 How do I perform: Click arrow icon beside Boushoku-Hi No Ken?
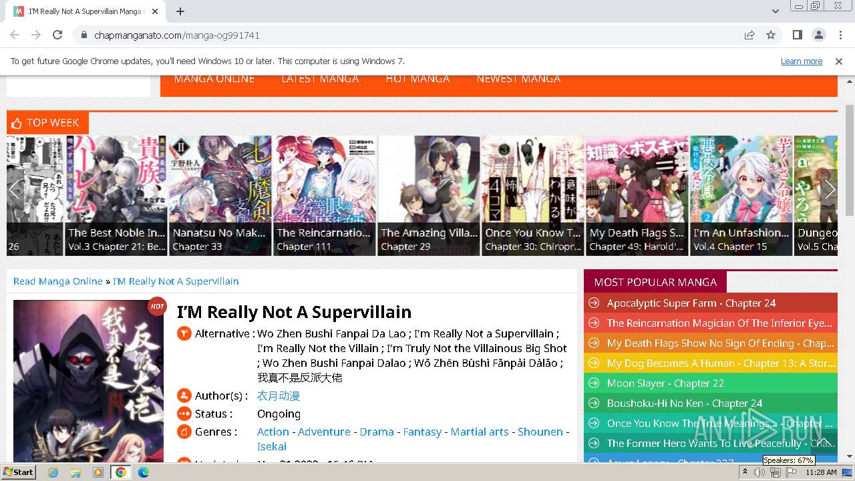coord(592,403)
